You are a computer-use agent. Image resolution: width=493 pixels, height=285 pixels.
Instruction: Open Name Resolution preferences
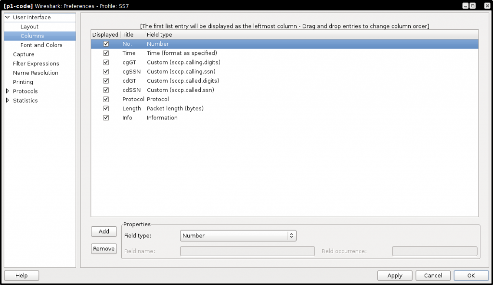(36, 73)
